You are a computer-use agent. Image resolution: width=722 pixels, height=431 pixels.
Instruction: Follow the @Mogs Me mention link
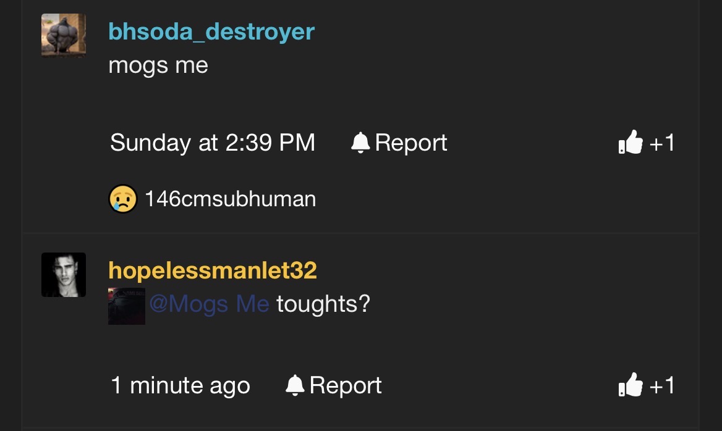point(210,304)
